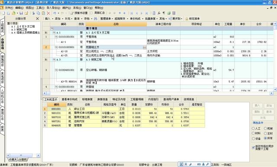Click the wrench icon in the status bar
The image size is (277, 167).
click(x=208, y=164)
